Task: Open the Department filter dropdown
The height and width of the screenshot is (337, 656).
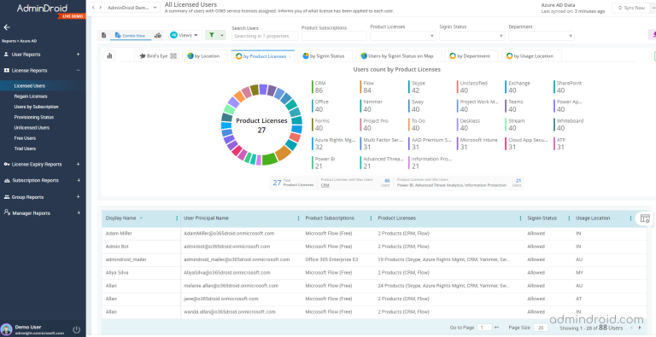Action: pyautogui.click(x=542, y=36)
